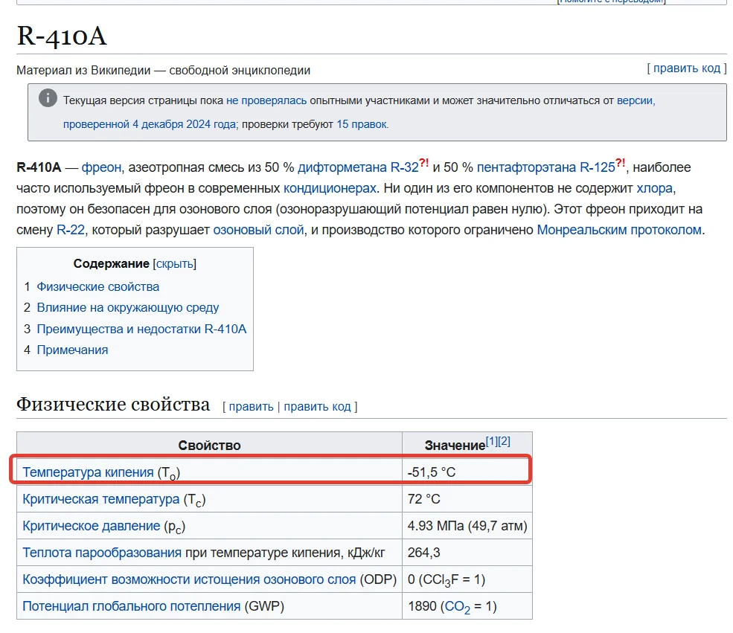
Task: Jump to 'Физические свойства' contents entry
Action: (x=97, y=287)
